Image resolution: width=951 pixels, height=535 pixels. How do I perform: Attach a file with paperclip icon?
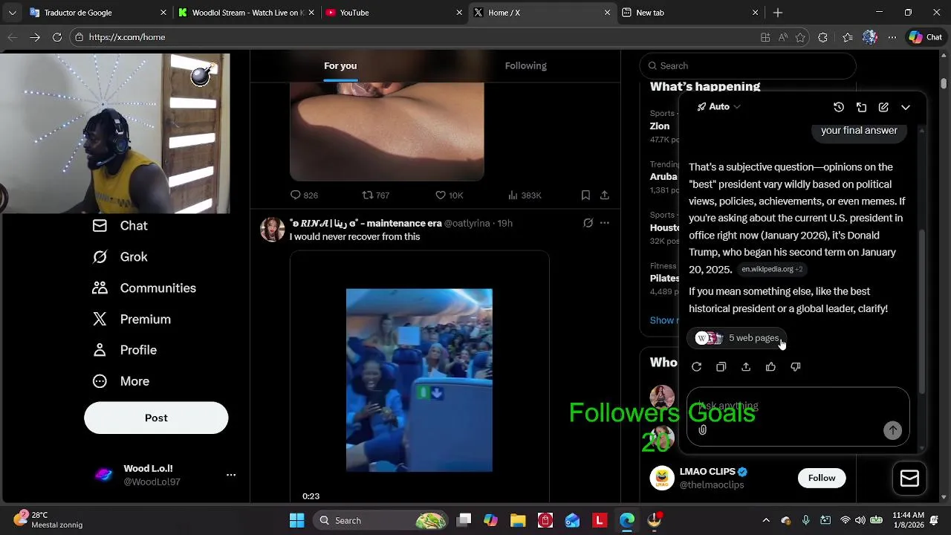point(702,430)
